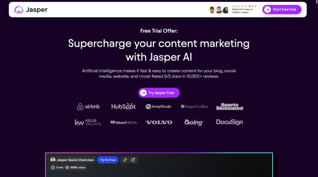
Task: Click the clock icon beside 2 min
Action: tap(53, 167)
